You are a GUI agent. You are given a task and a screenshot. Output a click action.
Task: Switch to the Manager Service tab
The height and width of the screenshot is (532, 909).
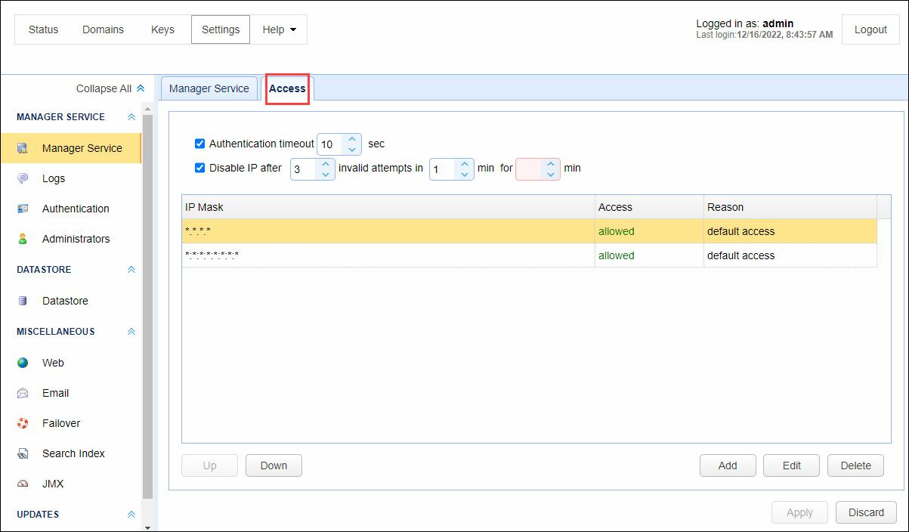point(209,88)
